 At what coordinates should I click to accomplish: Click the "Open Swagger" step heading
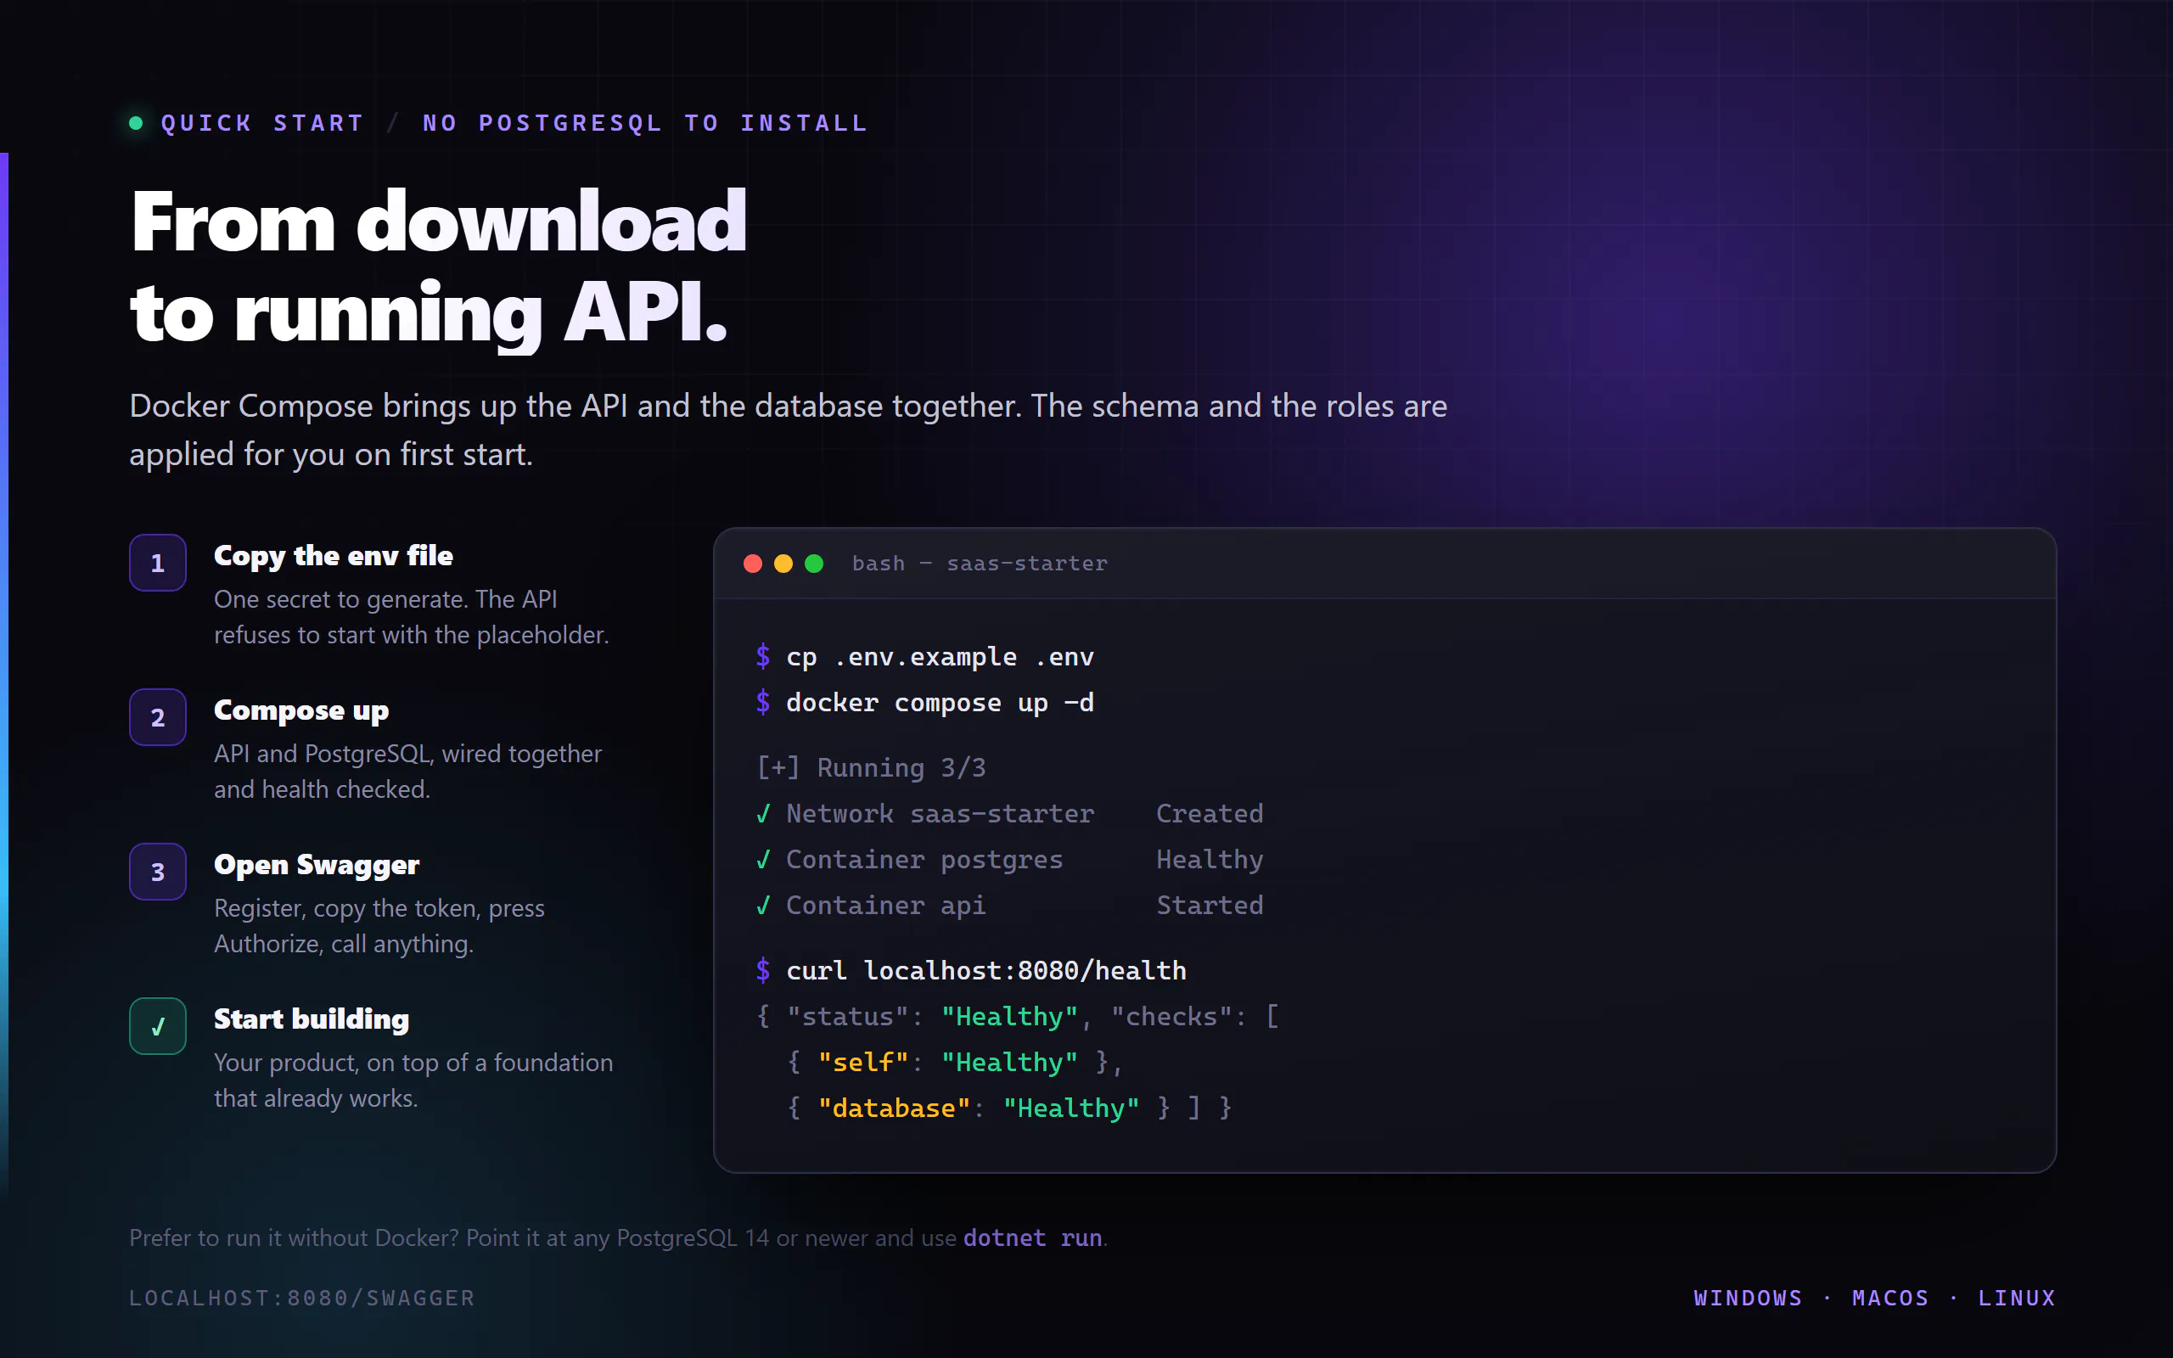316,865
